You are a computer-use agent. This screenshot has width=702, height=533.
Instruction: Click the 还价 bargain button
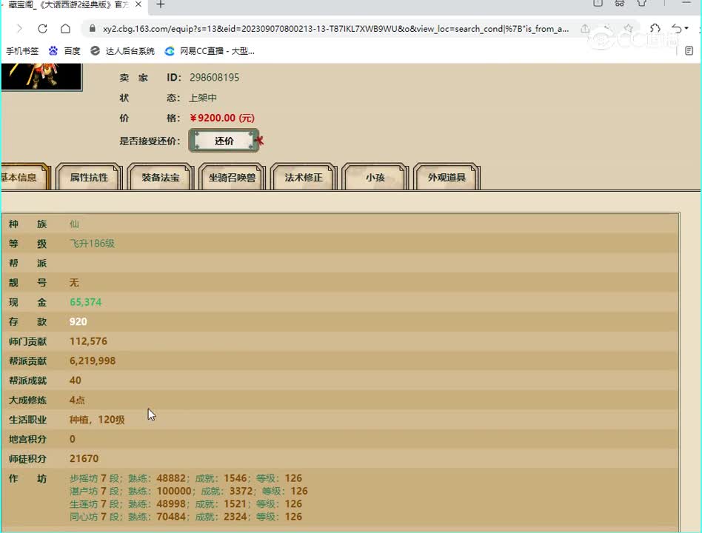pos(224,141)
